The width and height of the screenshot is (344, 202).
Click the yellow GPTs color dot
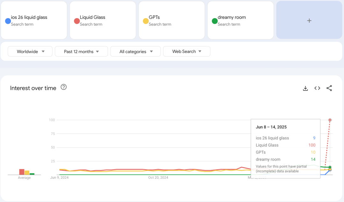pos(146,21)
